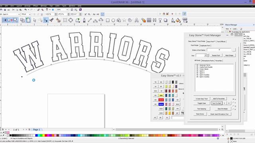Select the Pen nib tool
Image resolution: width=255 pixels, height=143 pixels.
84,20
